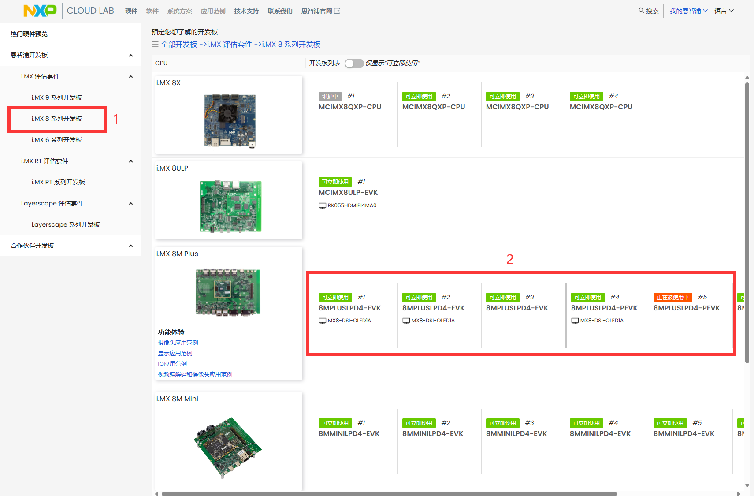Image resolution: width=754 pixels, height=496 pixels.
Task: Click display icon under MCIMX8ULP-EVK
Action: pos(323,205)
